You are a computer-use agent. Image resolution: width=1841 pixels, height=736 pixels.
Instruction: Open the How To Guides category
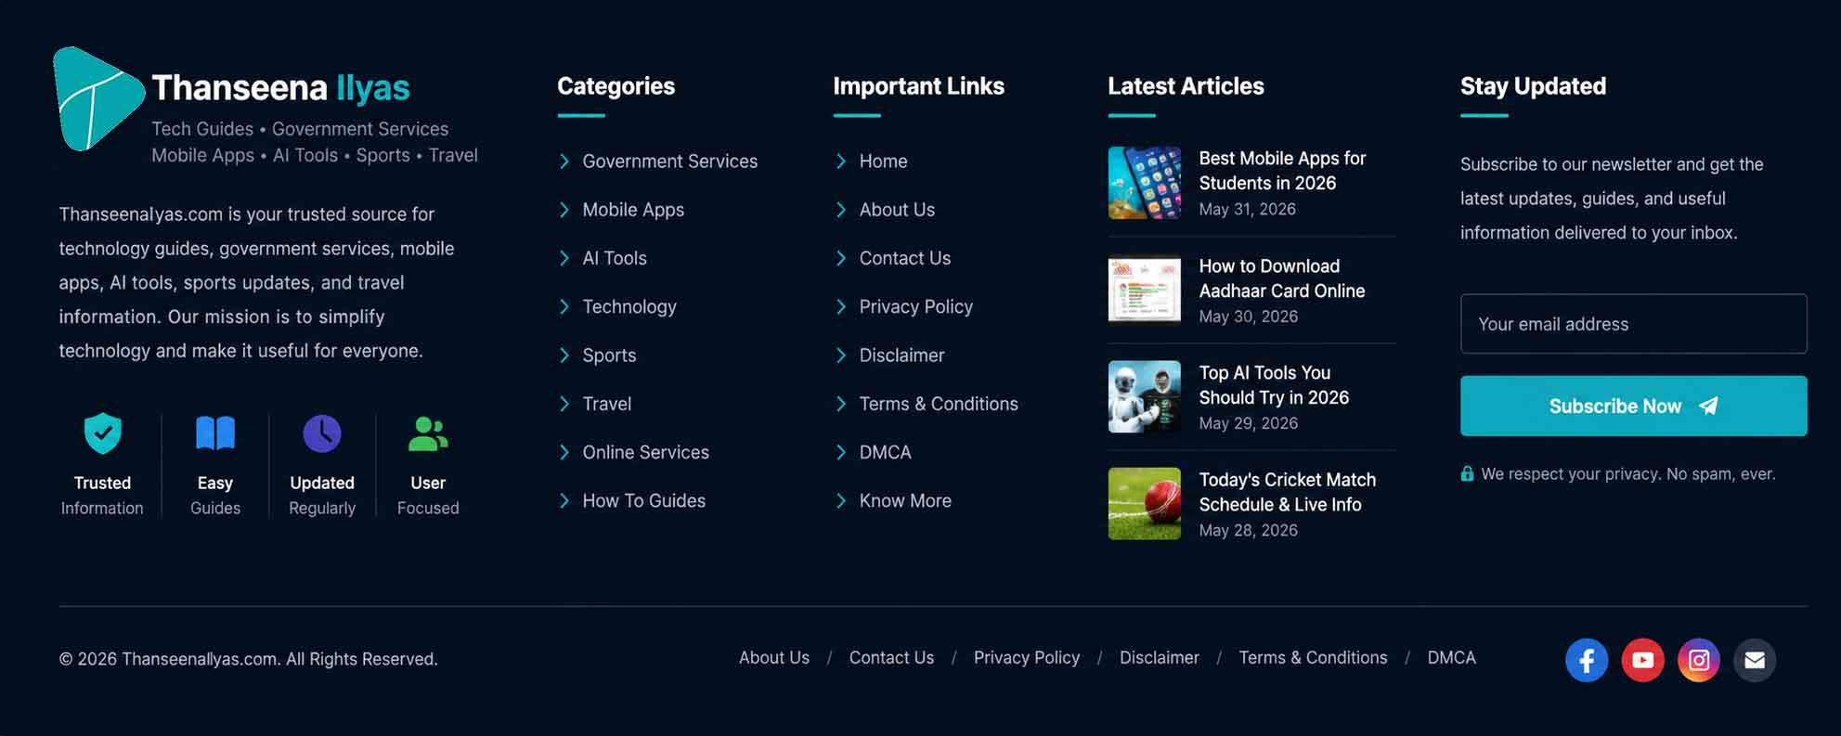[643, 501]
